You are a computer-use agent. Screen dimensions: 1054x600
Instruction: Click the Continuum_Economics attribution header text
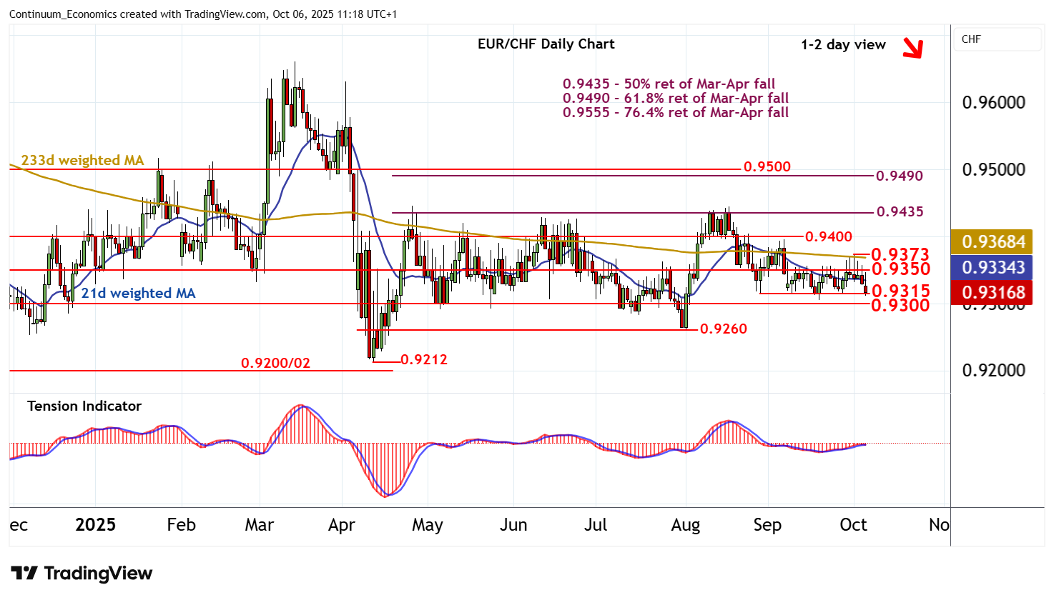[x=202, y=14]
